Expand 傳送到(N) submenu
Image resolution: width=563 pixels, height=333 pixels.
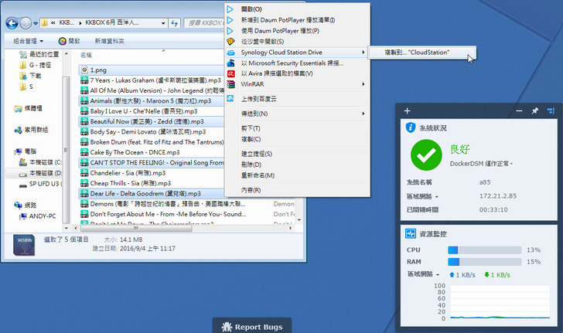297,114
